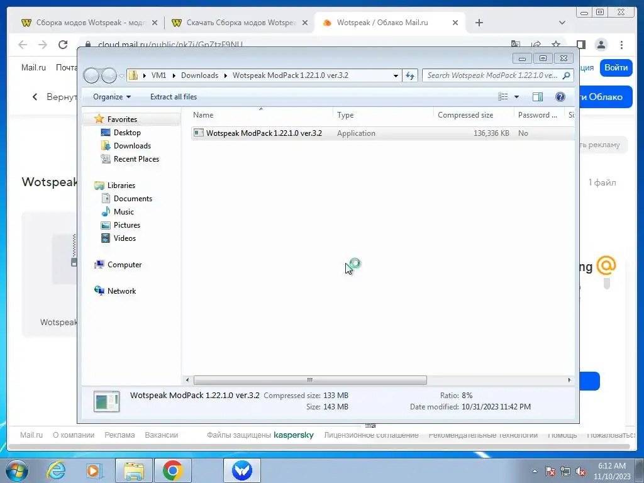Image resolution: width=644 pixels, height=483 pixels.
Task: Open Downloads in the navigation pane
Action: tap(132, 146)
